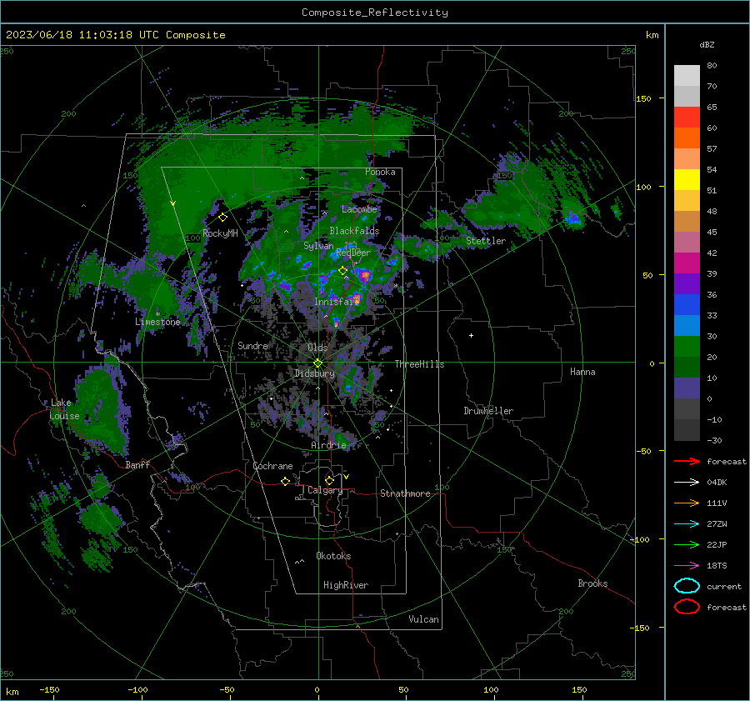Click the HighRiver town label
The image size is (750, 701).
tap(346, 585)
